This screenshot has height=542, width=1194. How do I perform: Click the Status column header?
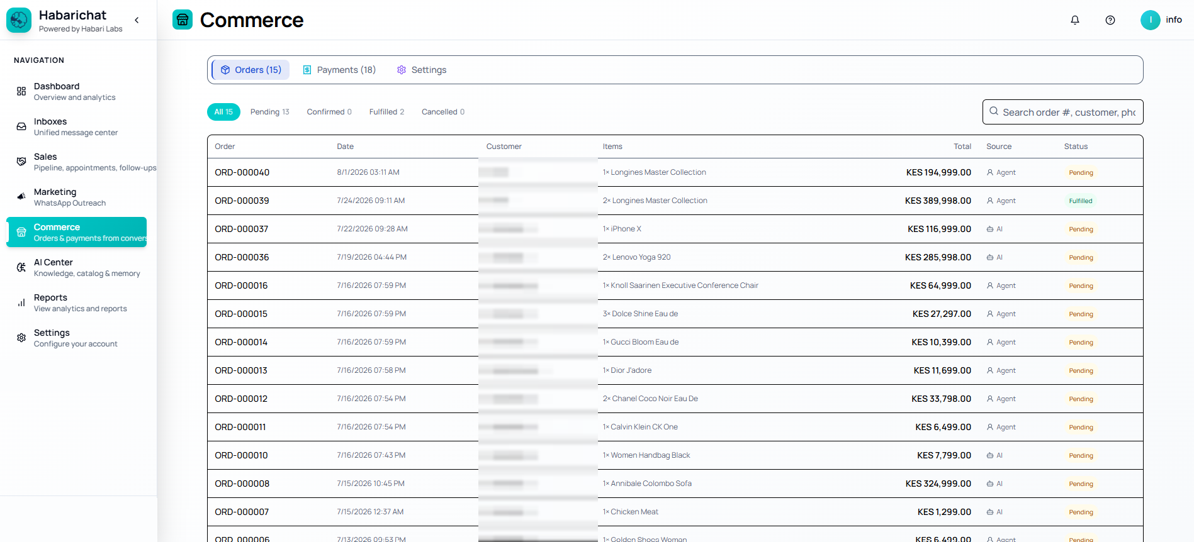[1076, 147]
